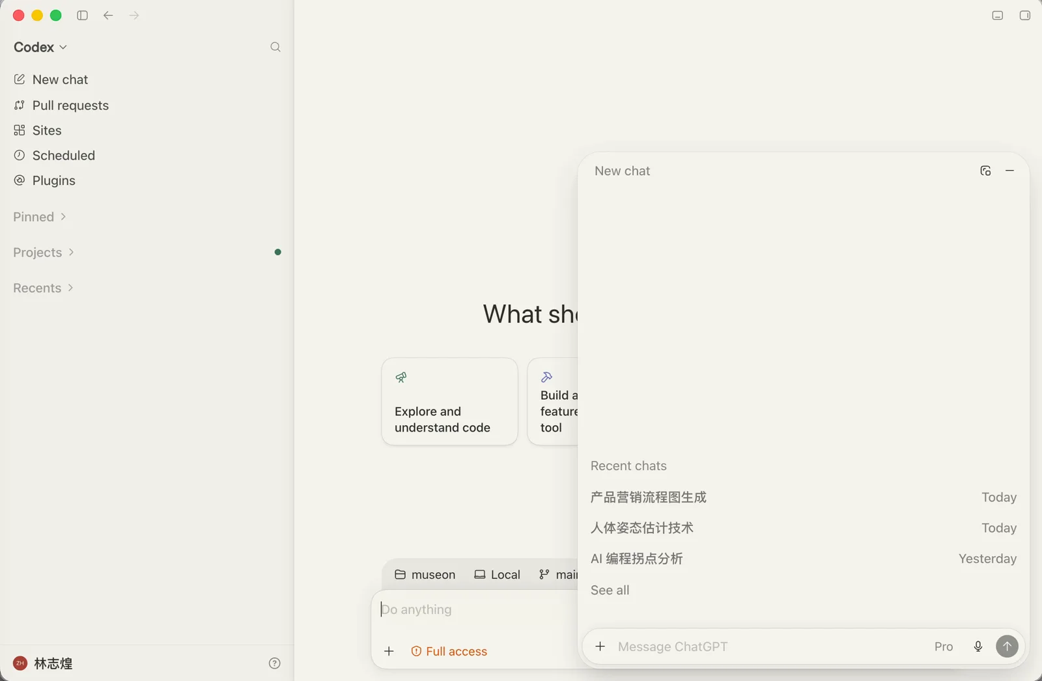Open the museon folder selector
The height and width of the screenshot is (681, 1042).
(425, 575)
